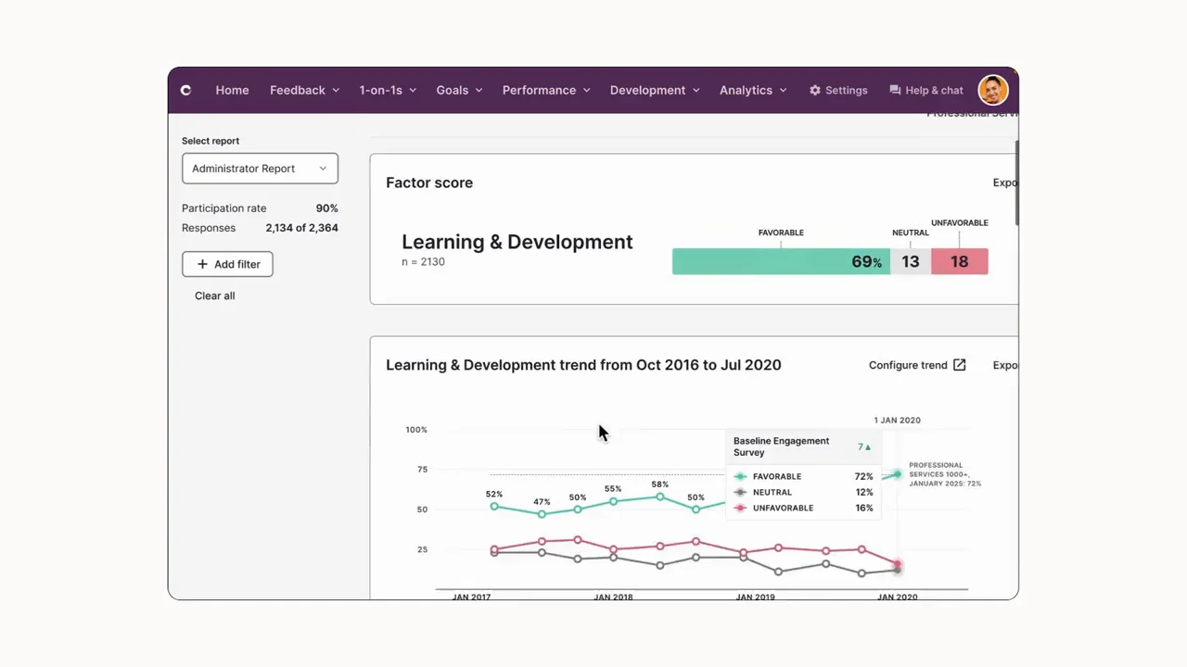Click the Settings gear icon
This screenshot has height=667, width=1187.
coord(815,90)
